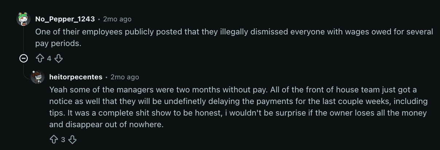The width and height of the screenshot is (440, 150).
Task: Click the reply line starting "Yeah some of the managers"
Action: (233, 89)
